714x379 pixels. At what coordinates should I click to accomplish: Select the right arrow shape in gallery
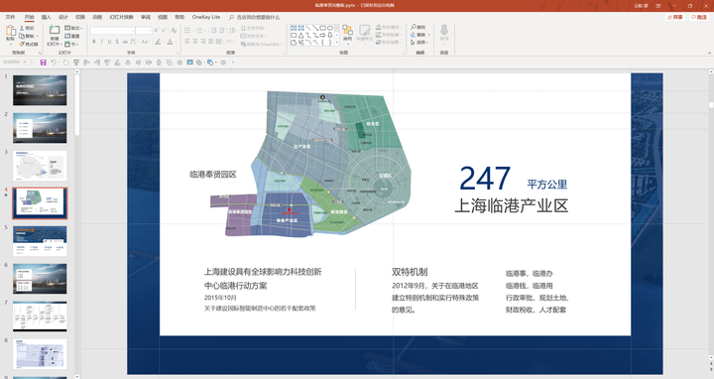pos(323,35)
